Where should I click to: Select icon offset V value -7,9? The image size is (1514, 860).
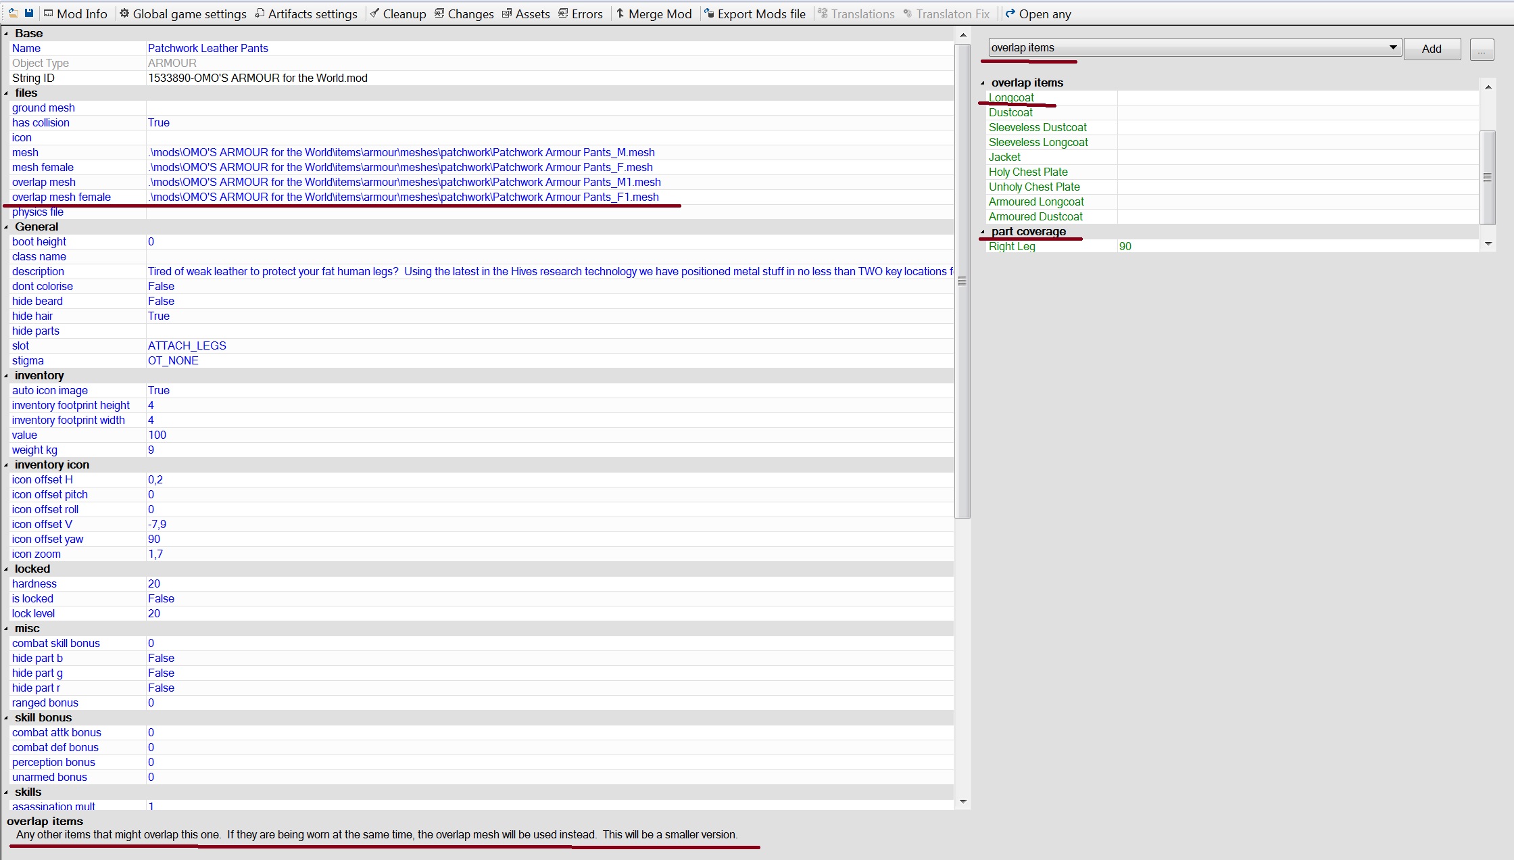coord(157,524)
